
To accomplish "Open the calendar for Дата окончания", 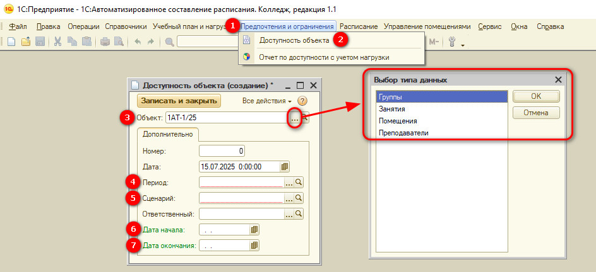I will (x=254, y=246).
